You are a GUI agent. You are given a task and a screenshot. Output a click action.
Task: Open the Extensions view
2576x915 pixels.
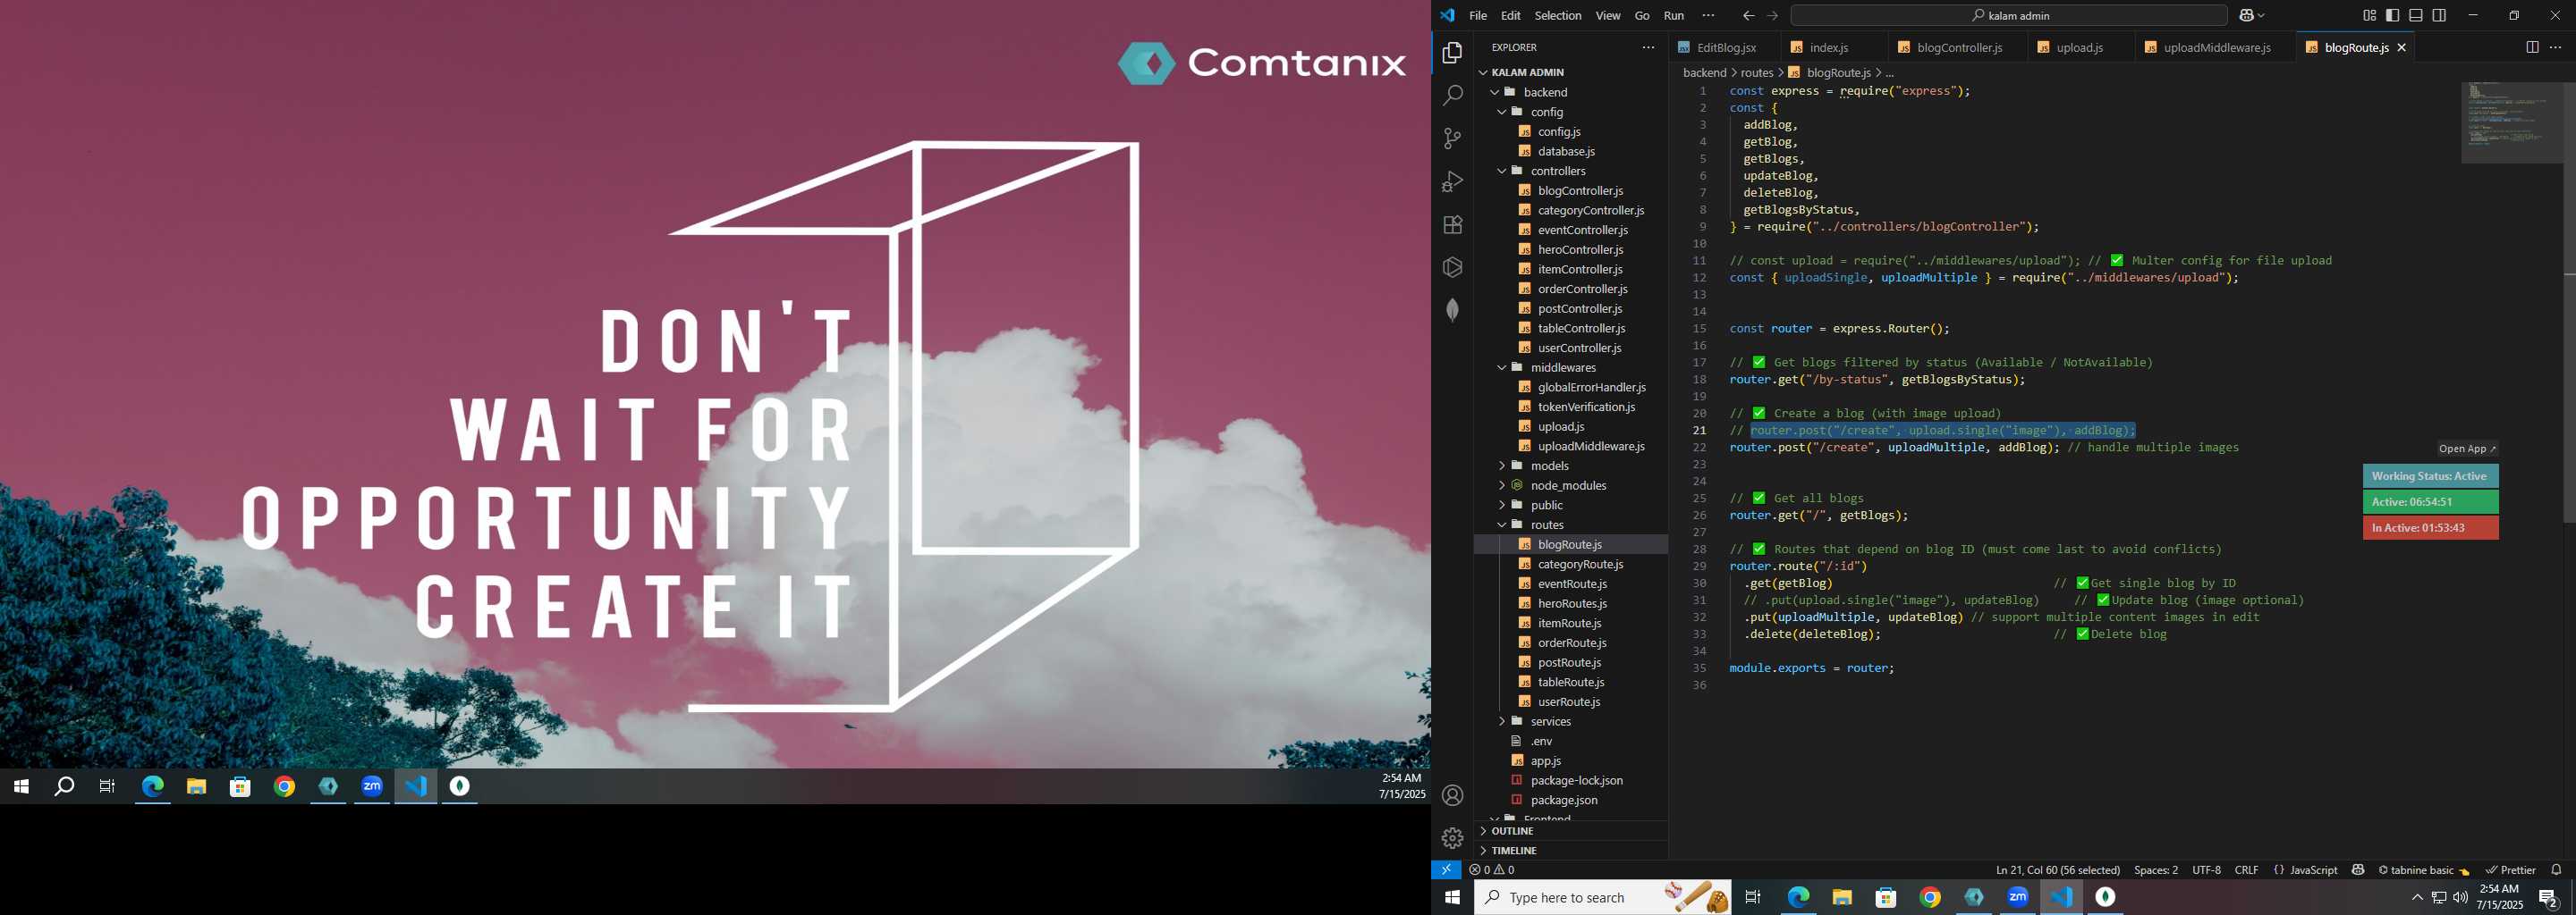pyautogui.click(x=1452, y=223)
